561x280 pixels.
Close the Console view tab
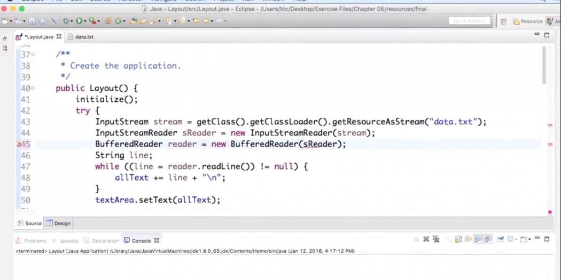[x=157, y=241]
